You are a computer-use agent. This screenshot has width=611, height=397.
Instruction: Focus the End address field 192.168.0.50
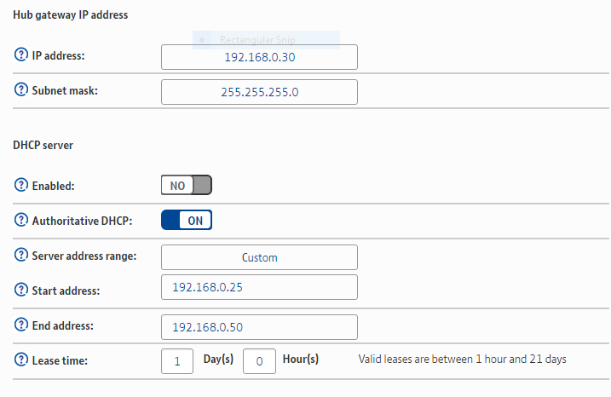[x=259, y=327]
